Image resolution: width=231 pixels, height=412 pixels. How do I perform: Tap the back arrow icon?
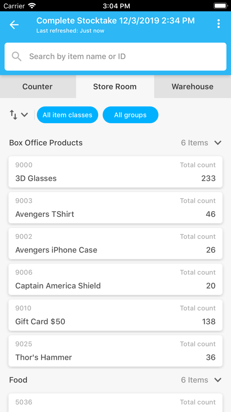pyautogui.click(x=14, y=25)
